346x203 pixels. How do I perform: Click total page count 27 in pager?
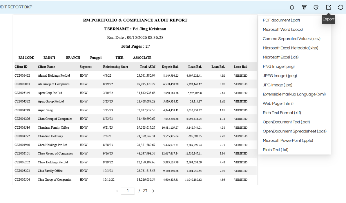click(145, 191)
